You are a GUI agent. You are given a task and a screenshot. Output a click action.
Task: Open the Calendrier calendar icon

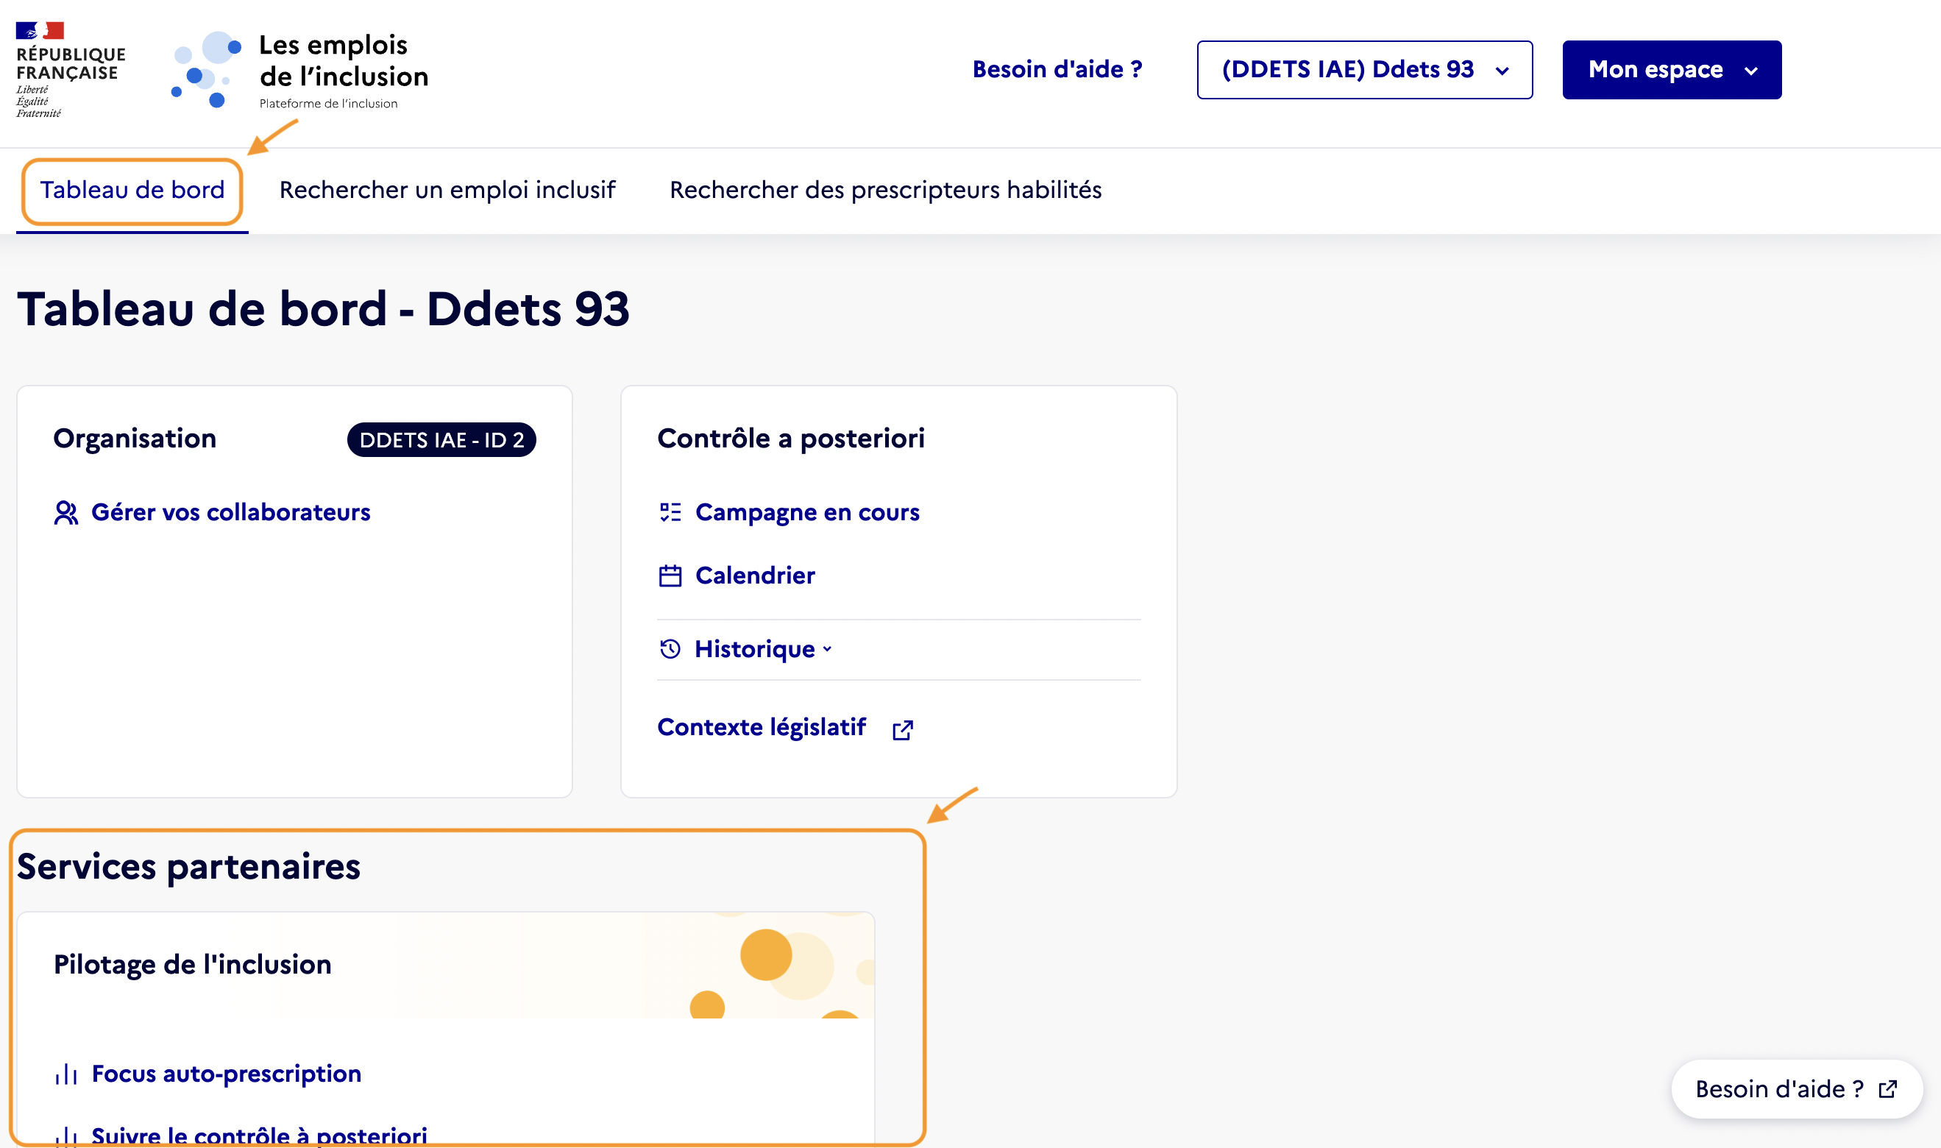coord(670,575)
